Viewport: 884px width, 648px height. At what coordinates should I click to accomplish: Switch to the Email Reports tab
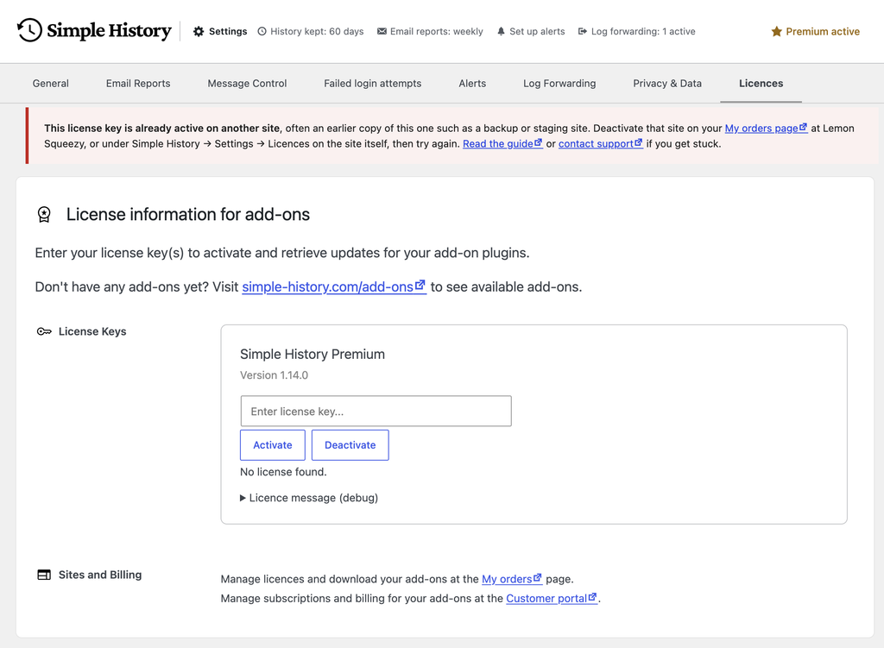(138, 84)
